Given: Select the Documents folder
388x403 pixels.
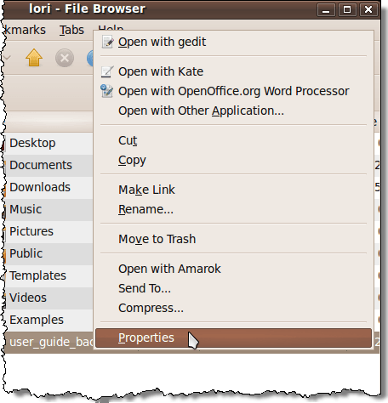Looking at the screenshot, I should [48, 165].
